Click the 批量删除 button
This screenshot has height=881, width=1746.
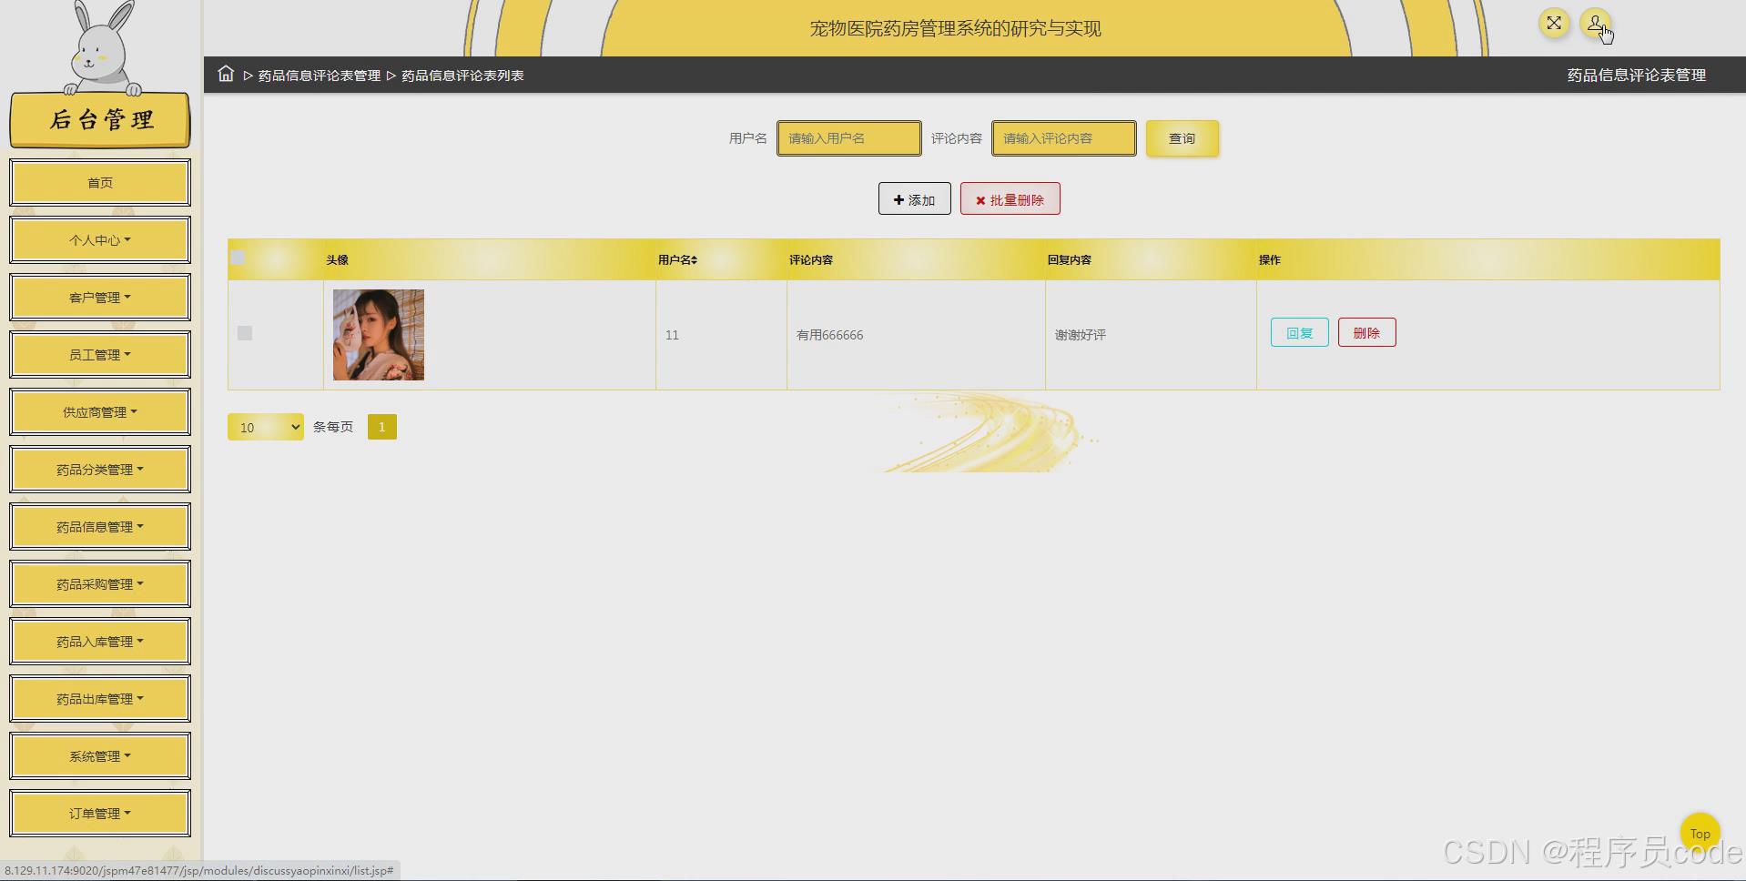pos(1010,199)
